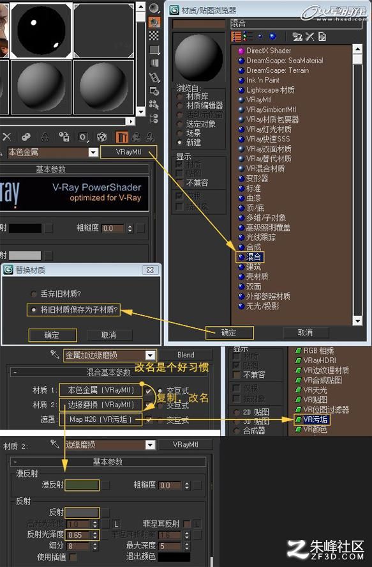
Task: Click the Go to Parent icon
Action: pos(137,137)
